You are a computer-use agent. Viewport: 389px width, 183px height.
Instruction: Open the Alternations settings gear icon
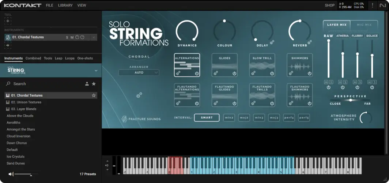(178, 73)
